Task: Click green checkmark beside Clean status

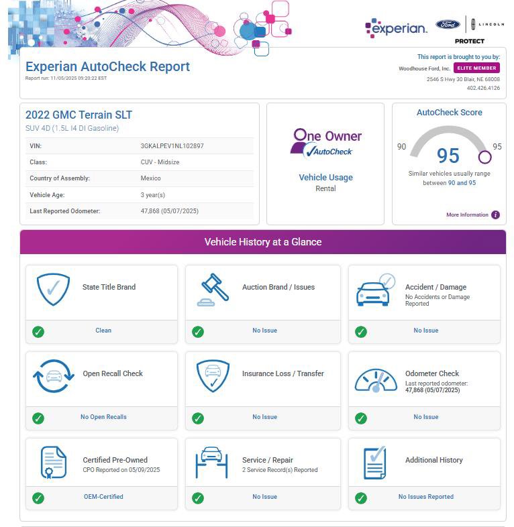Action: (x=38, y=331)
